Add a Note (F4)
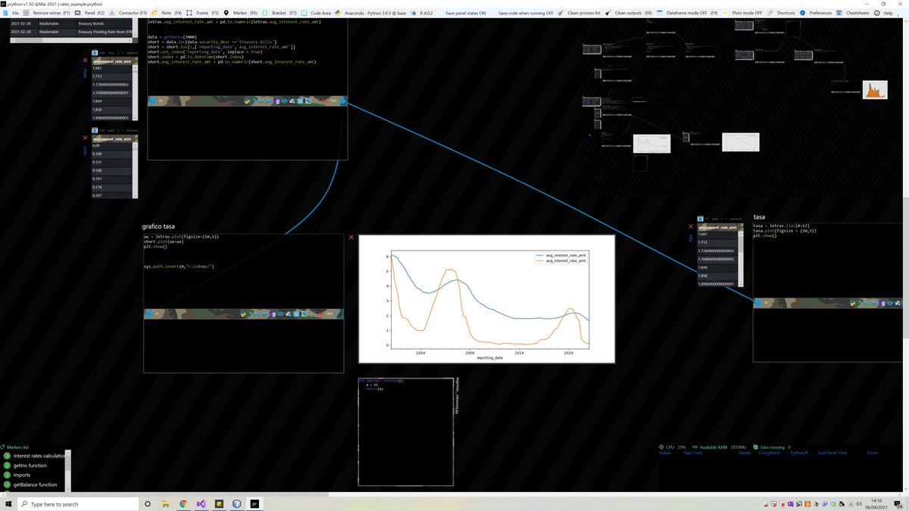The width and height of the screenshot is (909, 511). click(x=167, y=13)
